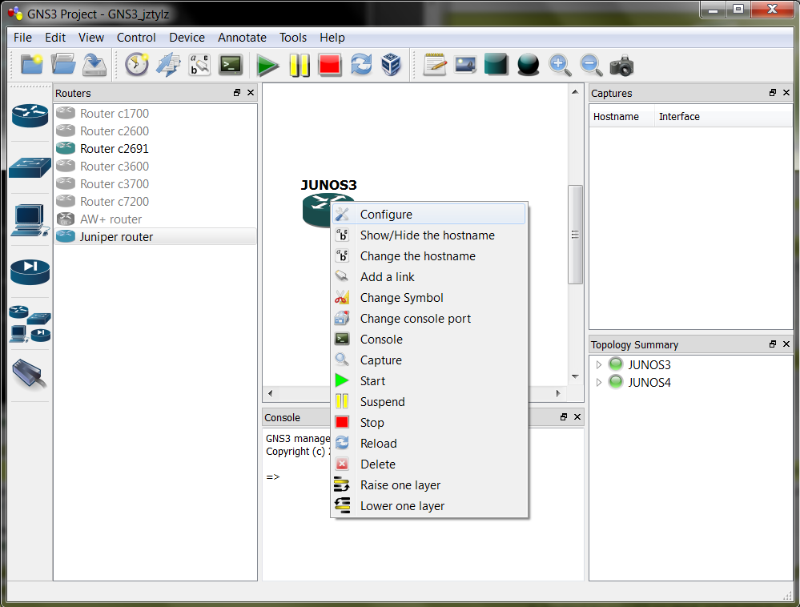Browse all devices icon in sidebar
The image size is (800, 607).
tap(30, 324)
